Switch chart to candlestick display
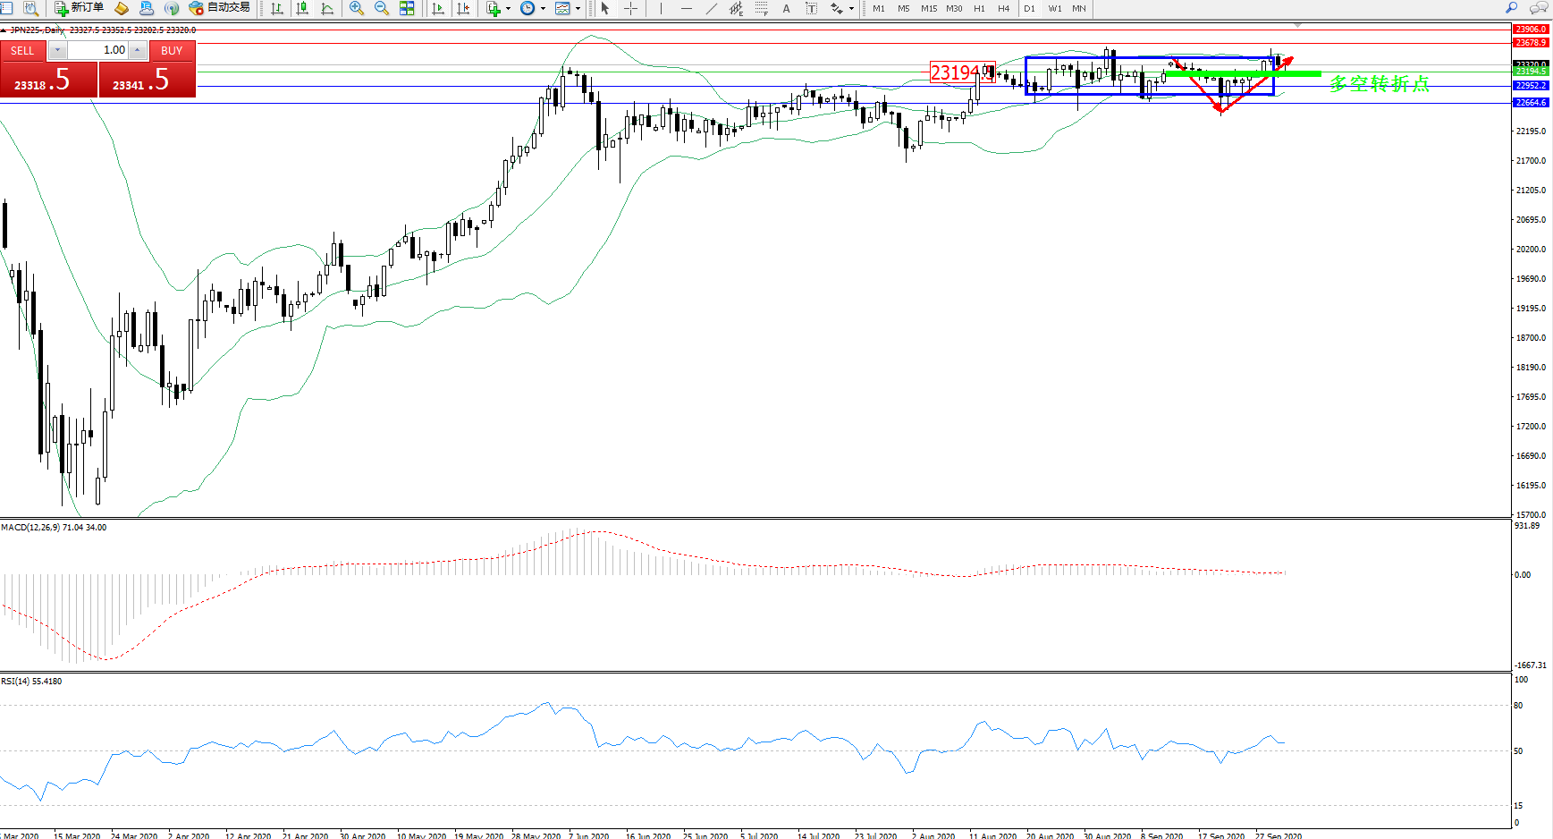Viewport: 1553px width, 839px height. pyautogui.click(x=302, y=8)
